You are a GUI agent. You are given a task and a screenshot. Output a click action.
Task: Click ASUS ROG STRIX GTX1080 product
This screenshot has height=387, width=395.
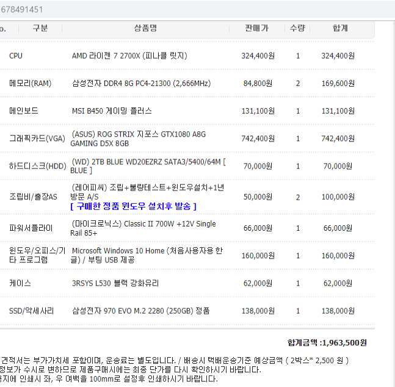tap(138, 139)
